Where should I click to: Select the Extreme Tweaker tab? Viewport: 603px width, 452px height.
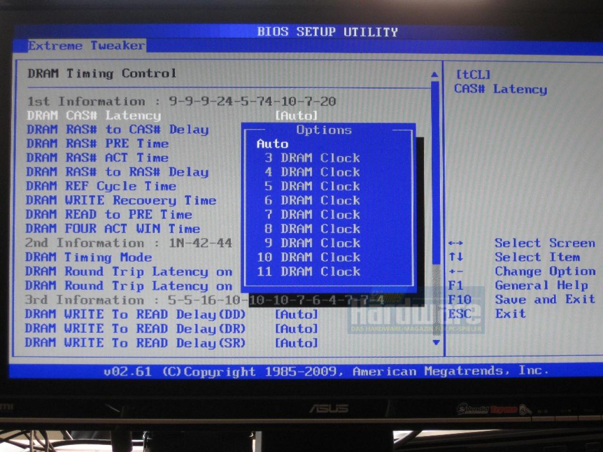87,46
